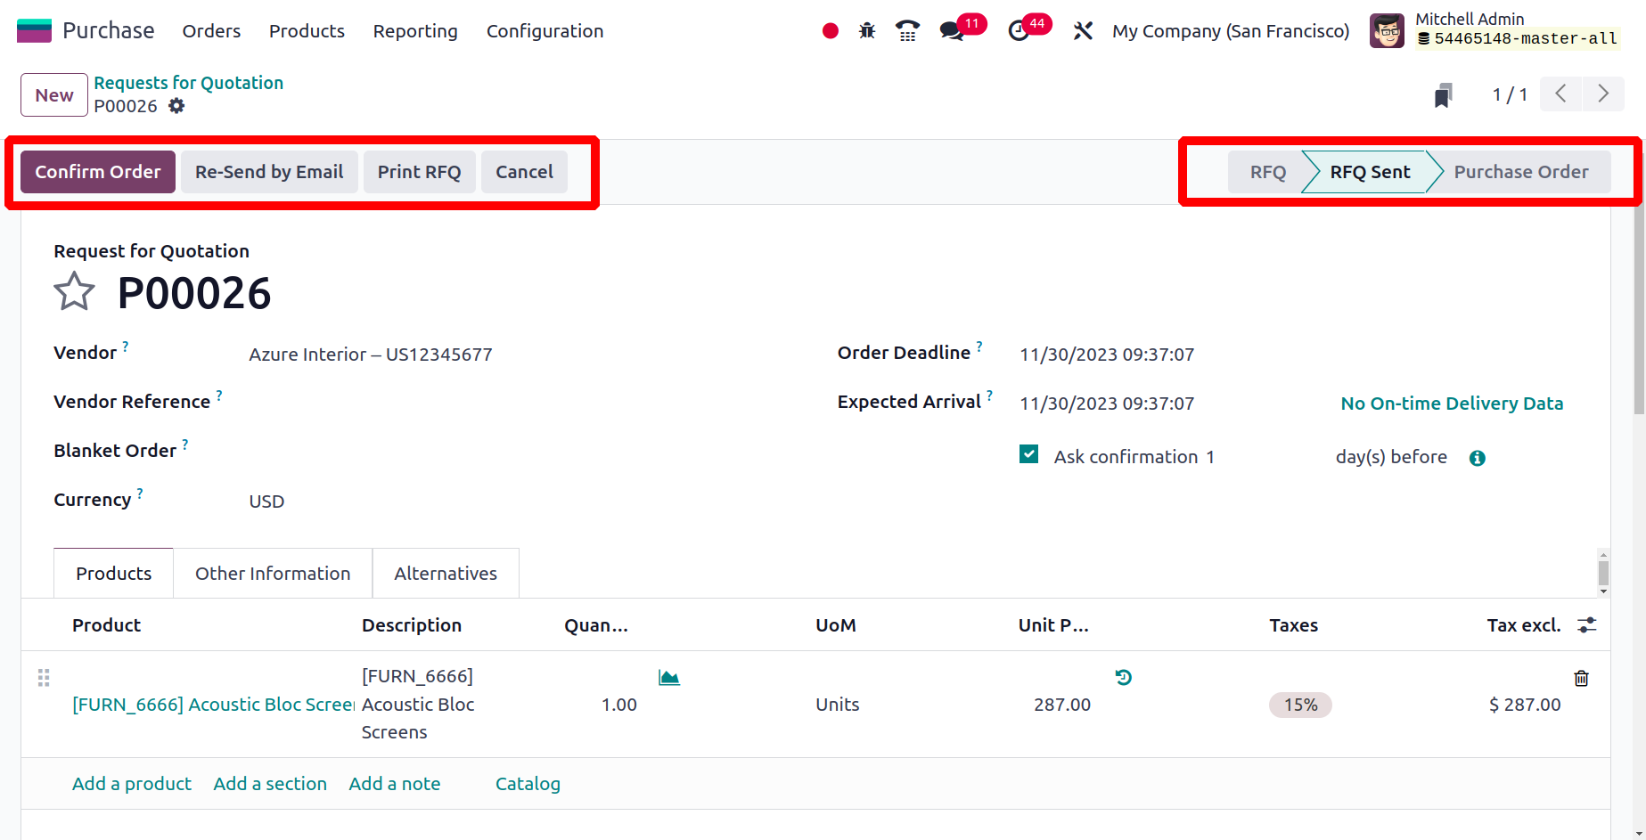Image resolution: width=1646 pixels, height=840 pixels.
Task: Click the Confirm Order button
Action: [x=98, y=172]
